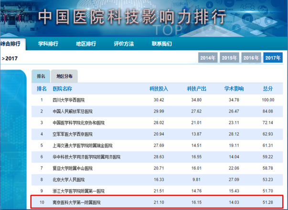Click the total score 51.28
The width and height of the screenshot is (288, 210).
[x=268, y=202]
